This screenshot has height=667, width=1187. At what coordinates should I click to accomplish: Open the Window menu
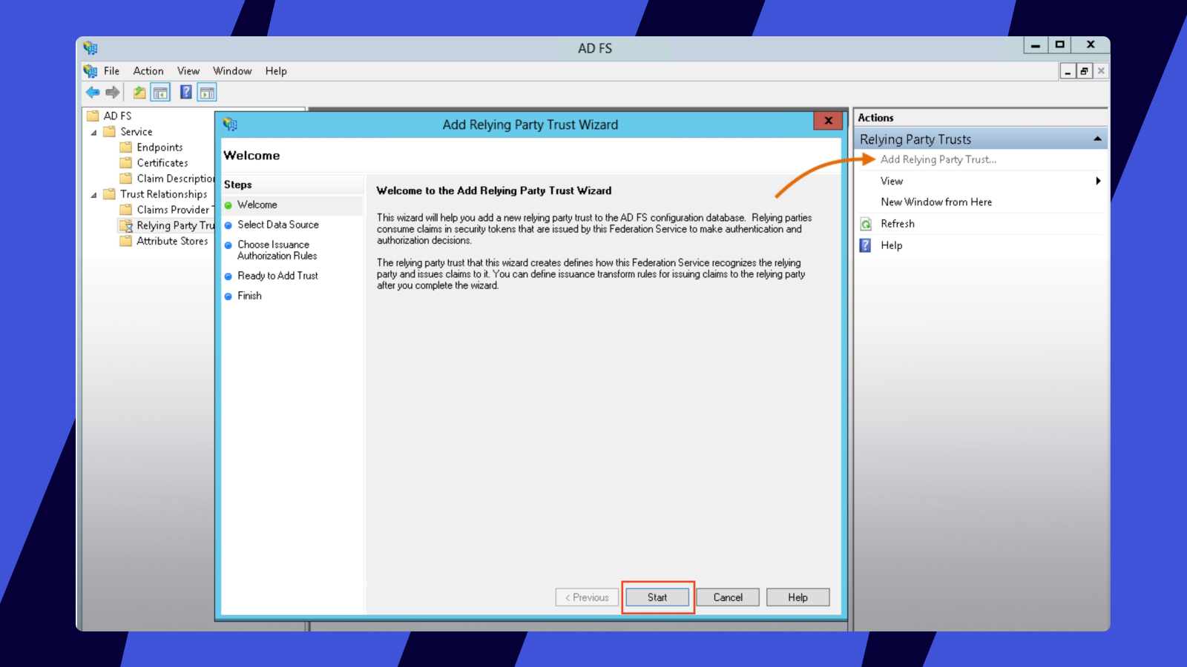point(232,71)
